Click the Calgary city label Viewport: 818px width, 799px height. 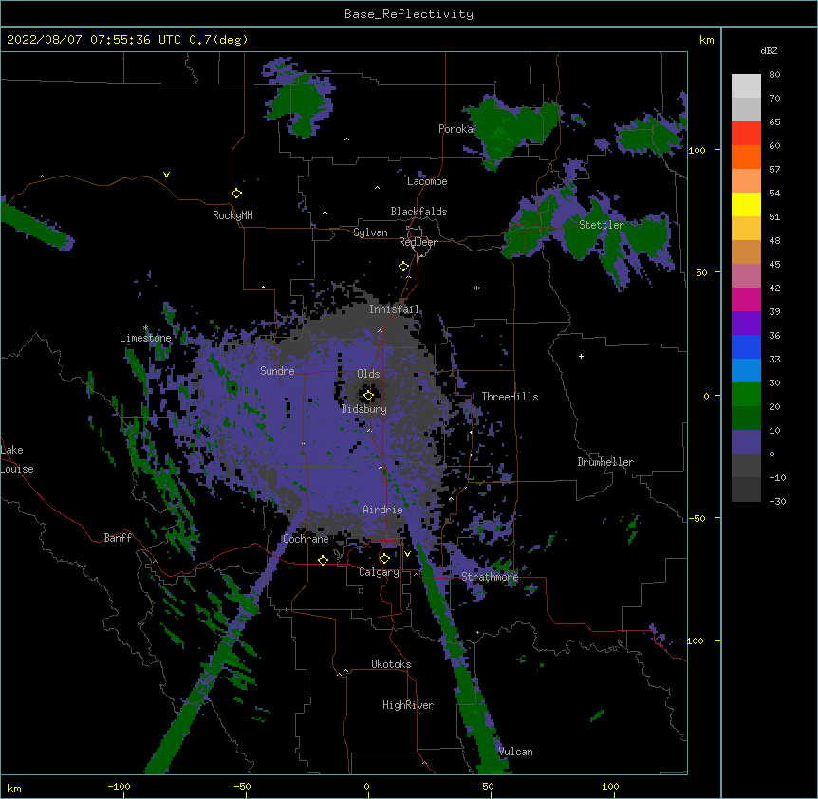coord(379,572)
